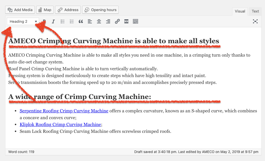Viewport: 265px width, 161px height.
Task: Toggle bold formatting
Action: [x=44, y=22]
